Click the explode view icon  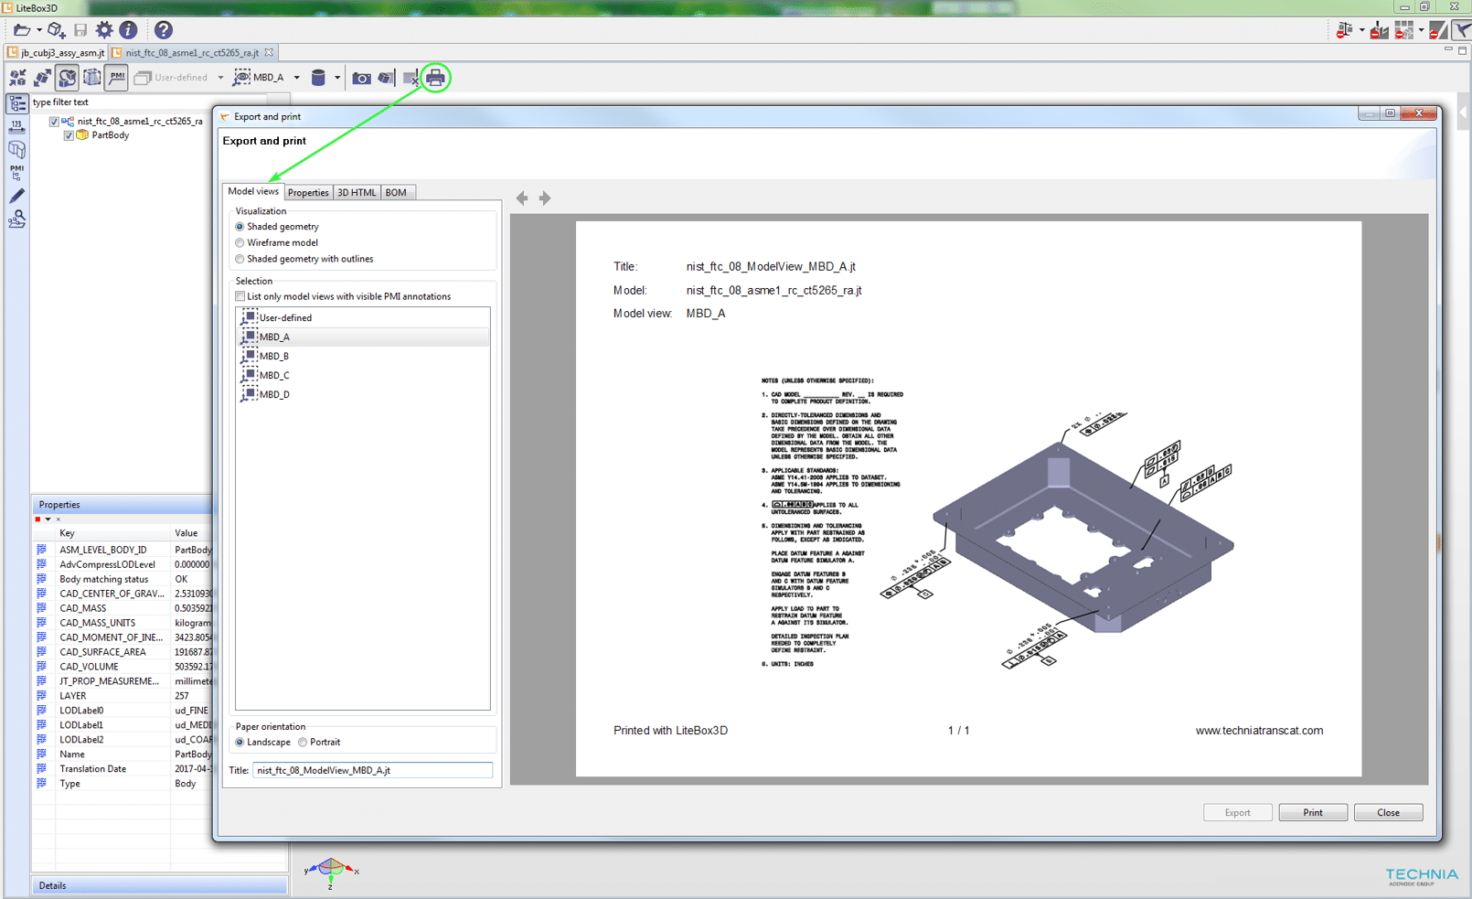[42, 78]
